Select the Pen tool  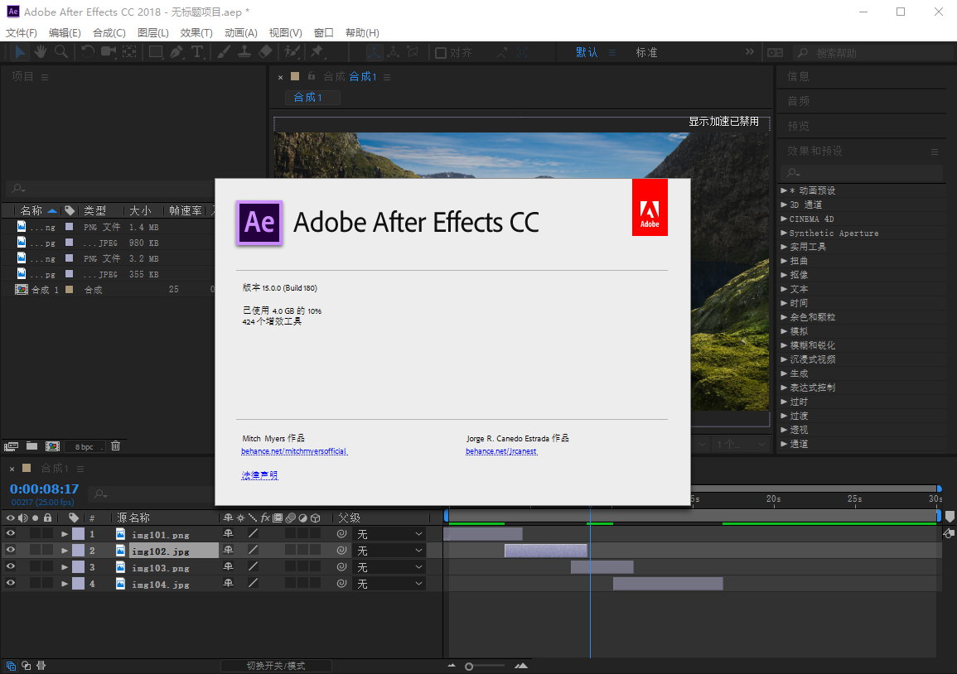point(176,52)
